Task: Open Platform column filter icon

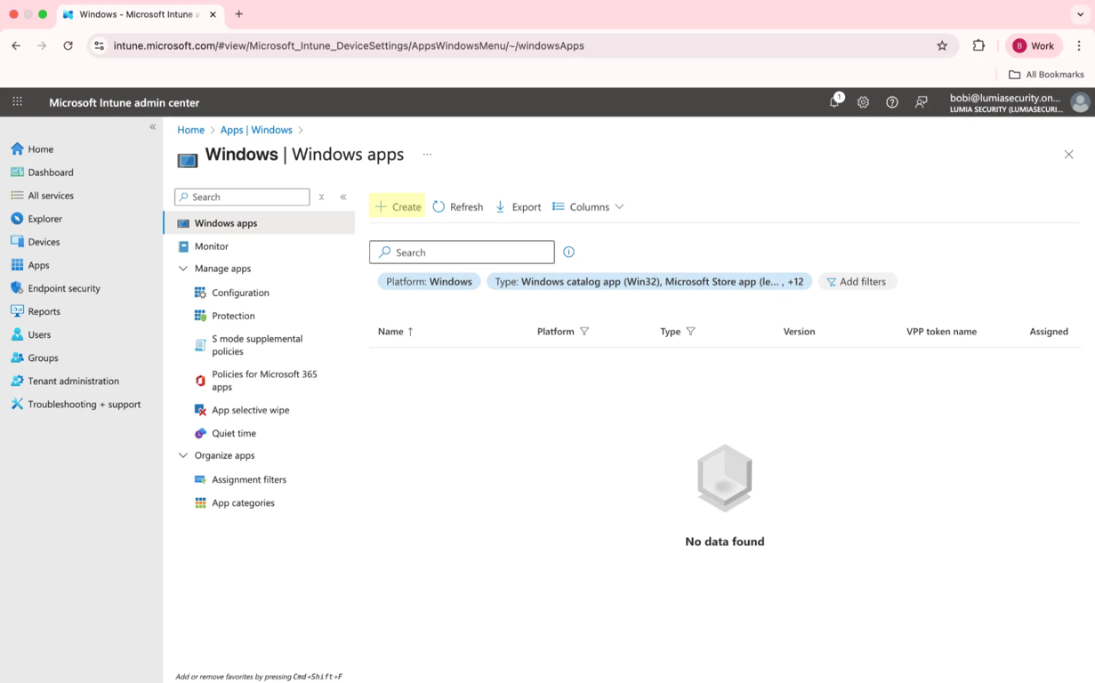Action: coord(584,332)
